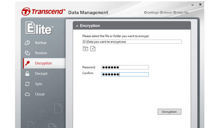Open the Decrypt section

point(41,74)
